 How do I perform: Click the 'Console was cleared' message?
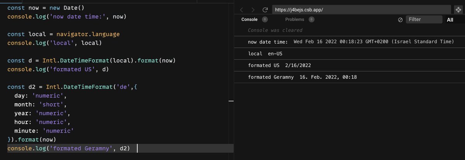coord(275,30)
